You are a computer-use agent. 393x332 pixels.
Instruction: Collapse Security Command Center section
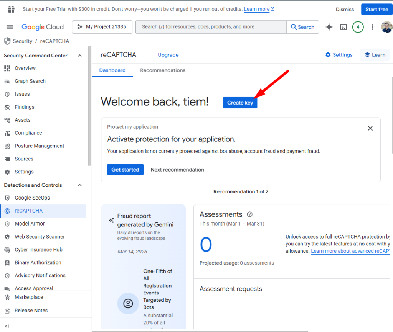pyautogui.click(x=80, y=56)
